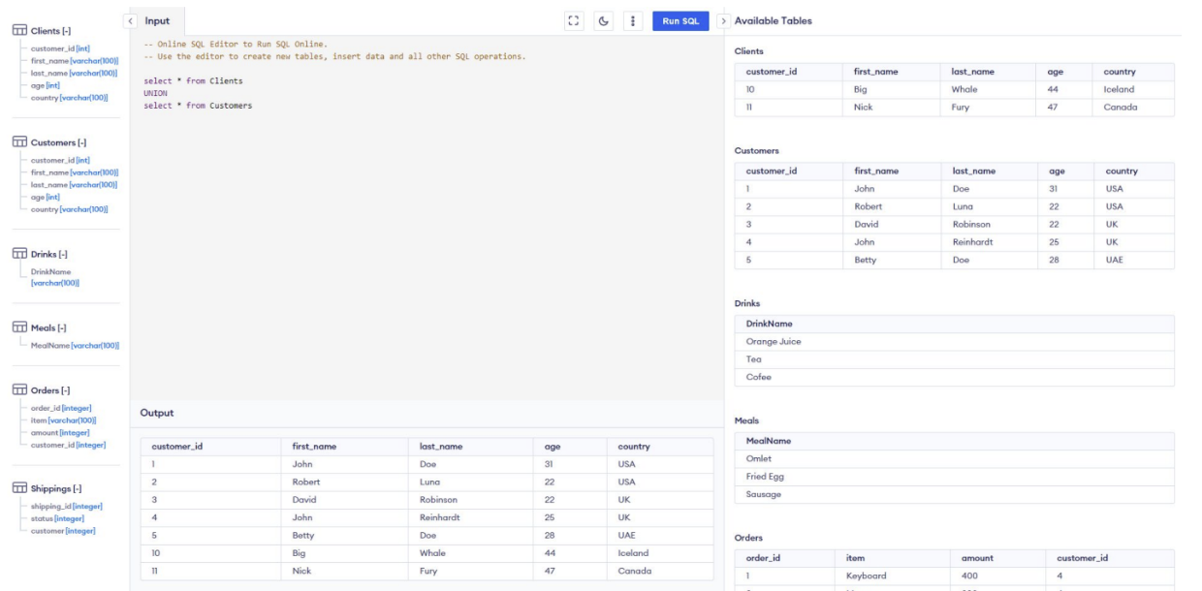Click 'Fury' cell in the Output table
1202x591 pixels.
pyautogui.click(x=428, y=572)
